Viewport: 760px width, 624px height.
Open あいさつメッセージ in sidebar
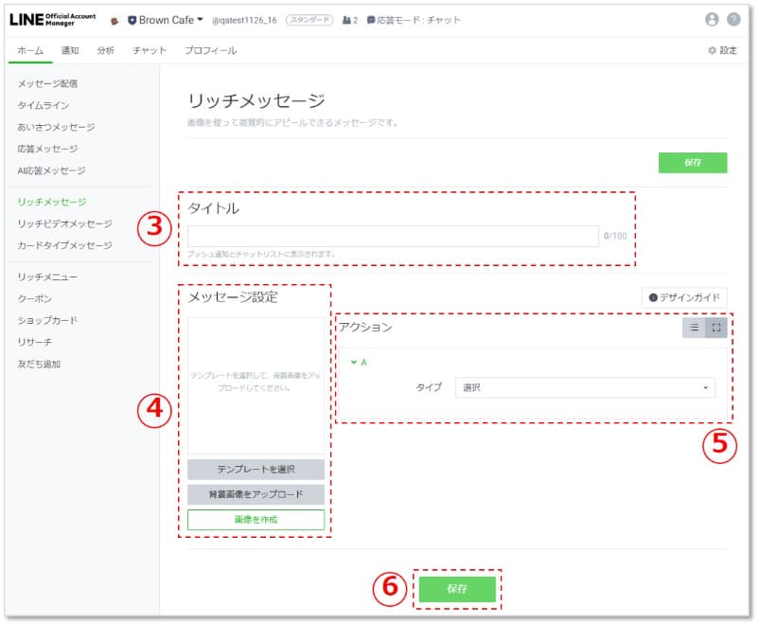pos(56,128)
